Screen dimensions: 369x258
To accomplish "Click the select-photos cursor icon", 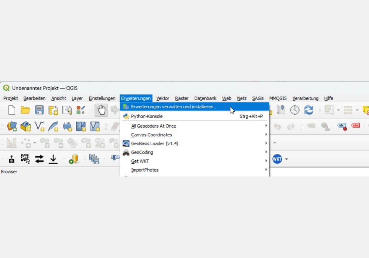I will [x=25, y=159].
